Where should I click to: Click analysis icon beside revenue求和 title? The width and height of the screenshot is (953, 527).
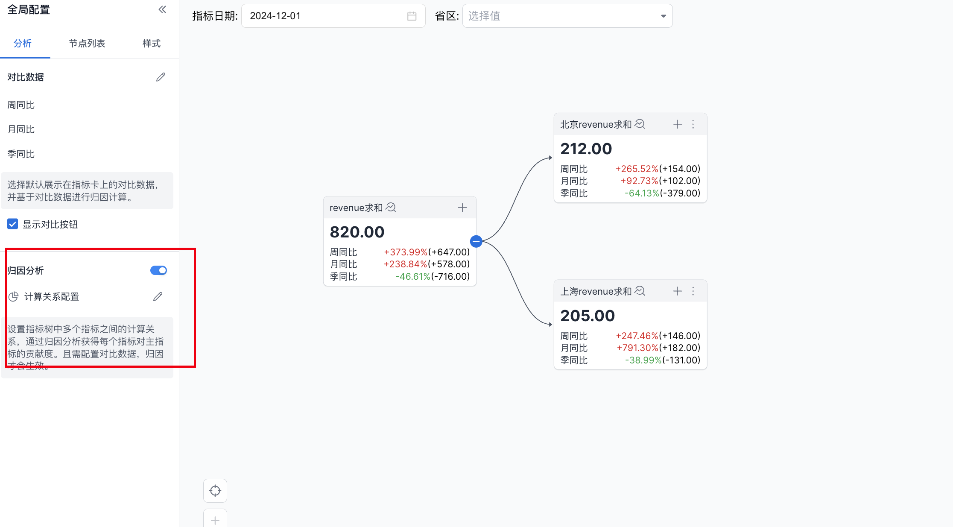point(391,208)
